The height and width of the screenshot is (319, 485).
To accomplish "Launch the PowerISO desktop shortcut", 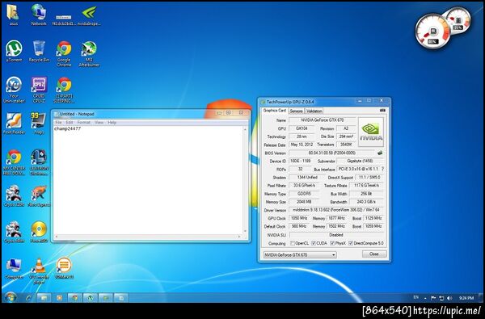I will (x=39, y=232).
